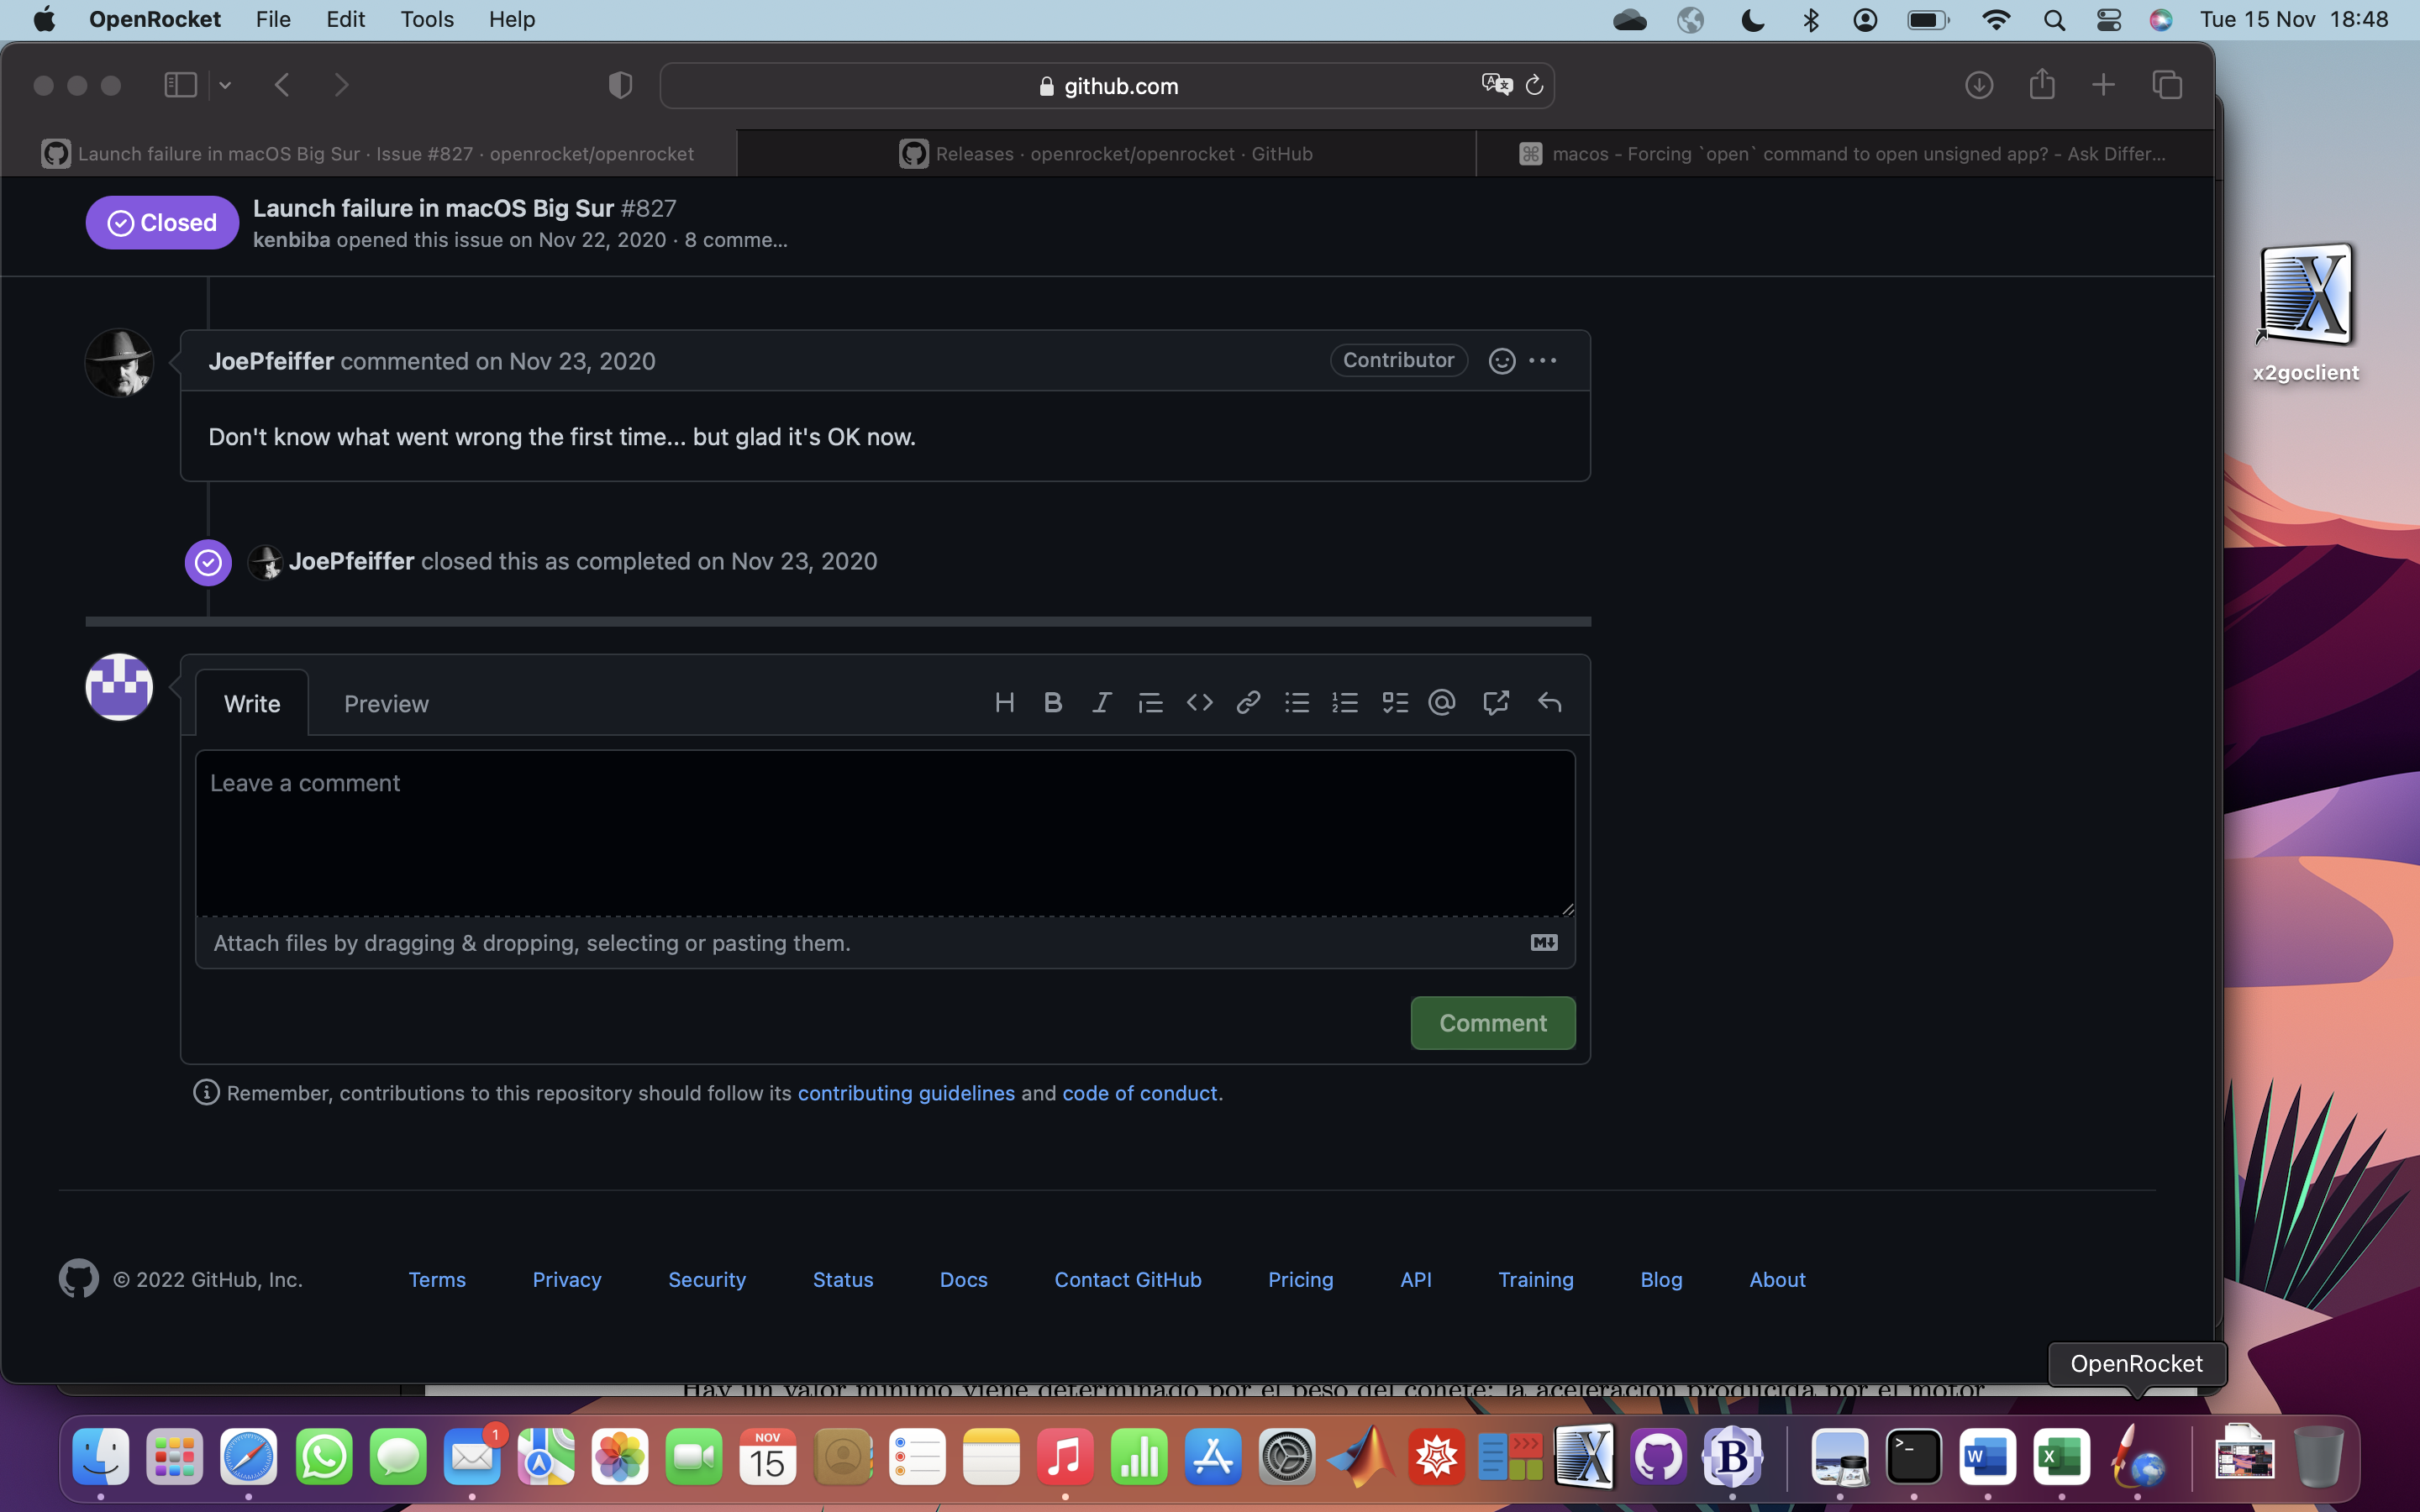Toggle bold formatting for the comment
The height and width of the screenshot is (1512, 2420).
[1052, 702]
